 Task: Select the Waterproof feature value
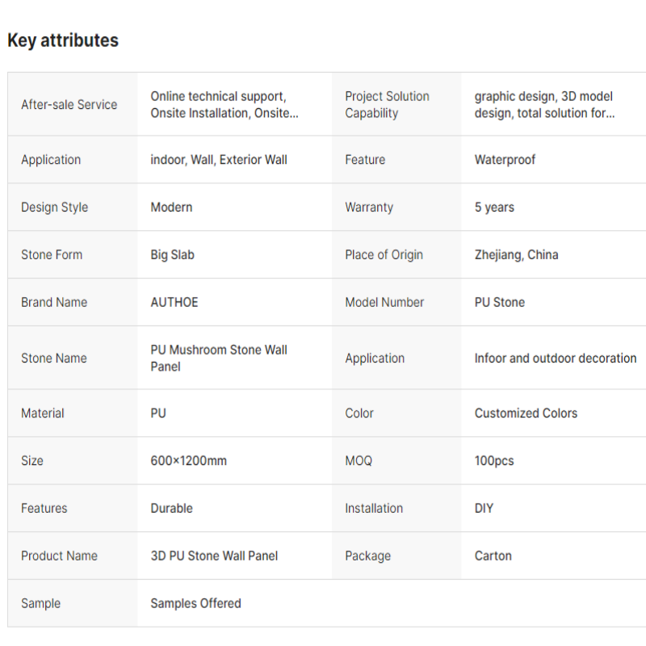(x=505, y=160)
